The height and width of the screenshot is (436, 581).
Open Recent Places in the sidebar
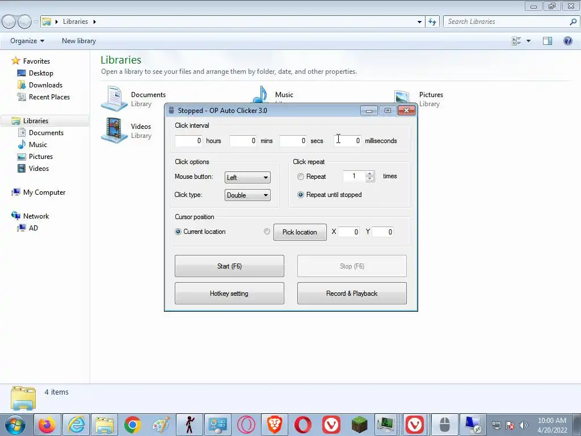tap(49, 97)
